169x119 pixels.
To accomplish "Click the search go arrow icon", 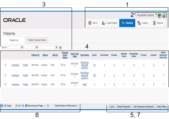I will [x=60, y=47].
